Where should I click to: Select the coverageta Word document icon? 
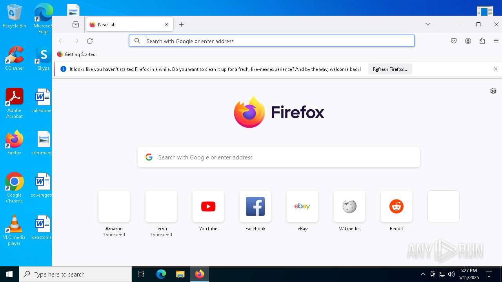(x=42, y=185)
